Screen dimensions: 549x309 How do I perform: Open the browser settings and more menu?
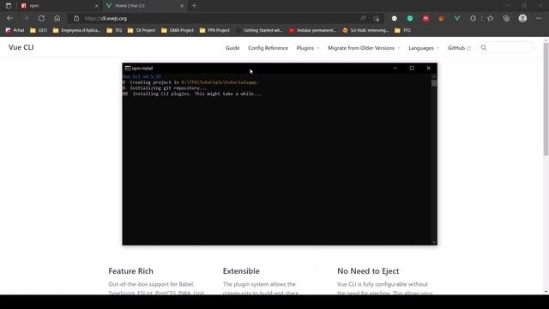(x=539, y=18)
